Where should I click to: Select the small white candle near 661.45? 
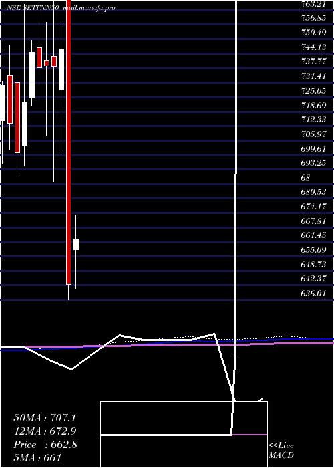(76, 244)
